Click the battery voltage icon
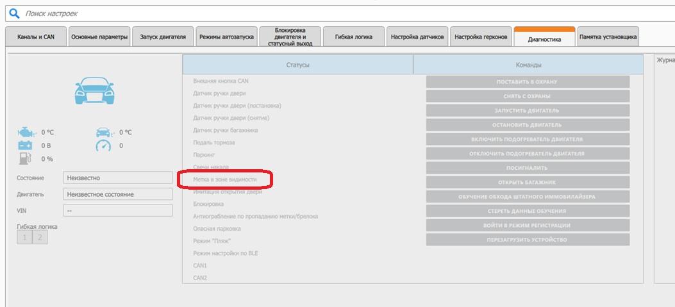The width and height of the screenshot is (675, 307). pyautogui.click(x=26, y=145)
